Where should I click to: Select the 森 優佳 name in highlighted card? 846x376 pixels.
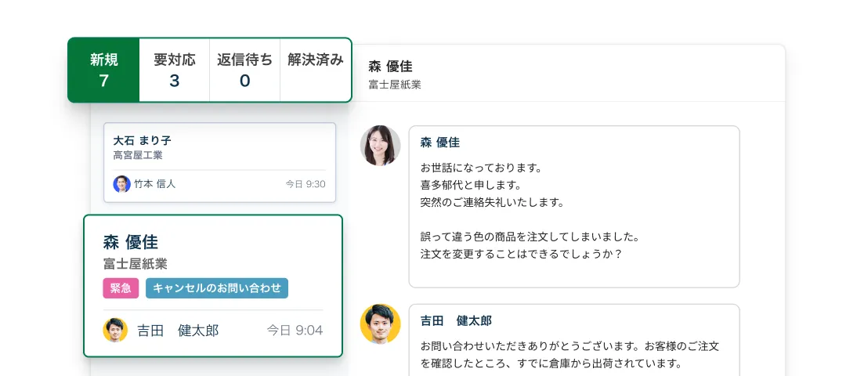click(131, 242)
